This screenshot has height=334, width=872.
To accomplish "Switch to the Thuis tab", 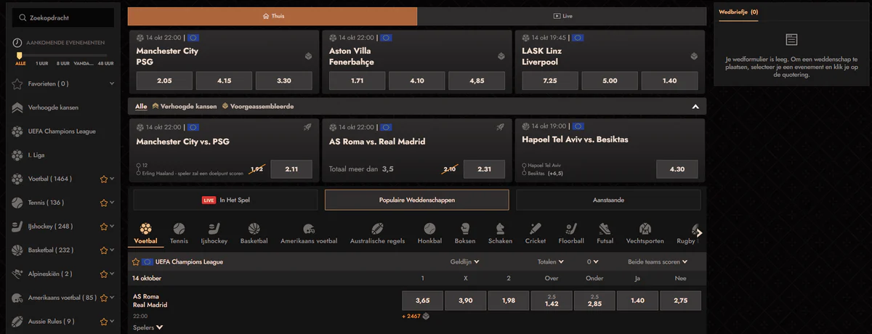I will (x=272, y=16).
